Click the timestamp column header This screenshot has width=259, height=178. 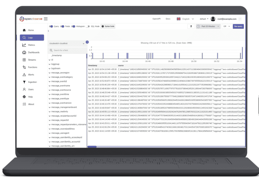click(92, 65)
